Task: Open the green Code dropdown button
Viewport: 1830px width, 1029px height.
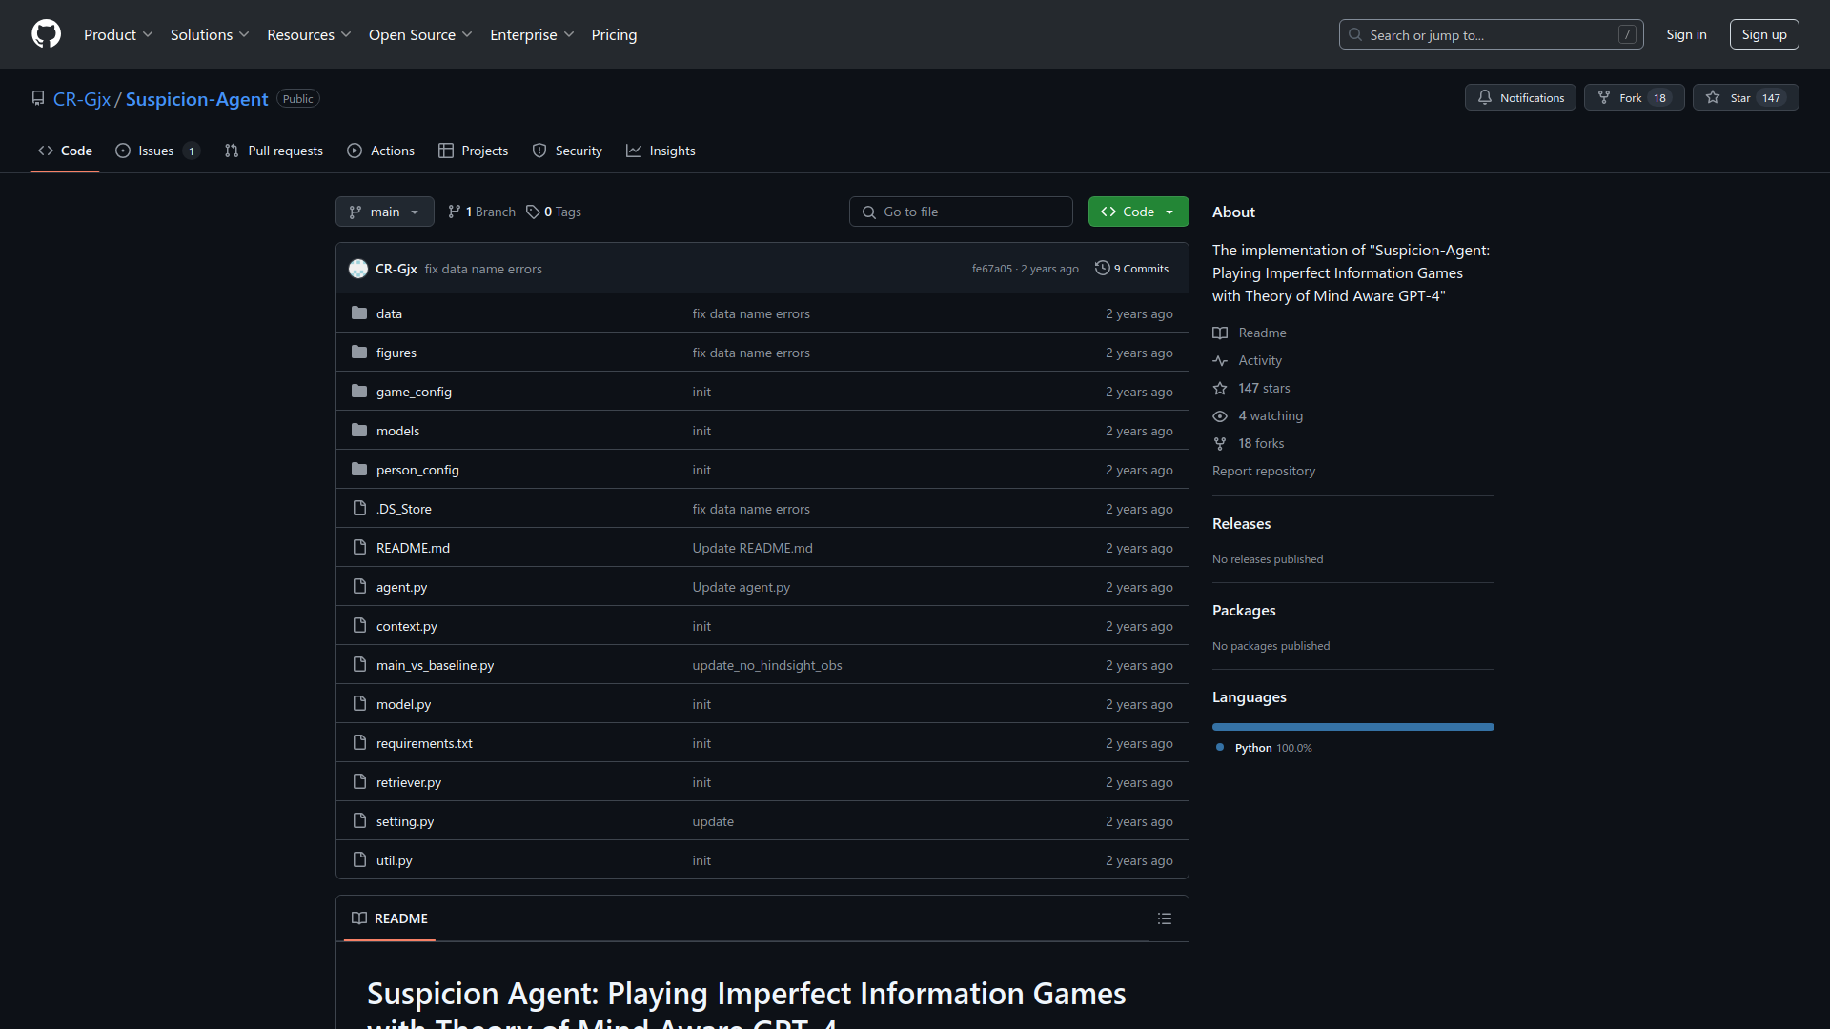Action: (x=1138, y=212)
